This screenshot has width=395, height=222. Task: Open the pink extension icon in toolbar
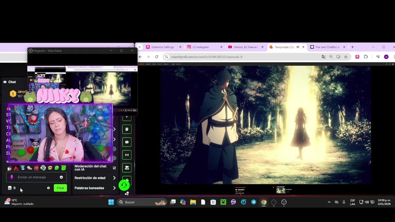pyautogui.click(x=357, y=57)
